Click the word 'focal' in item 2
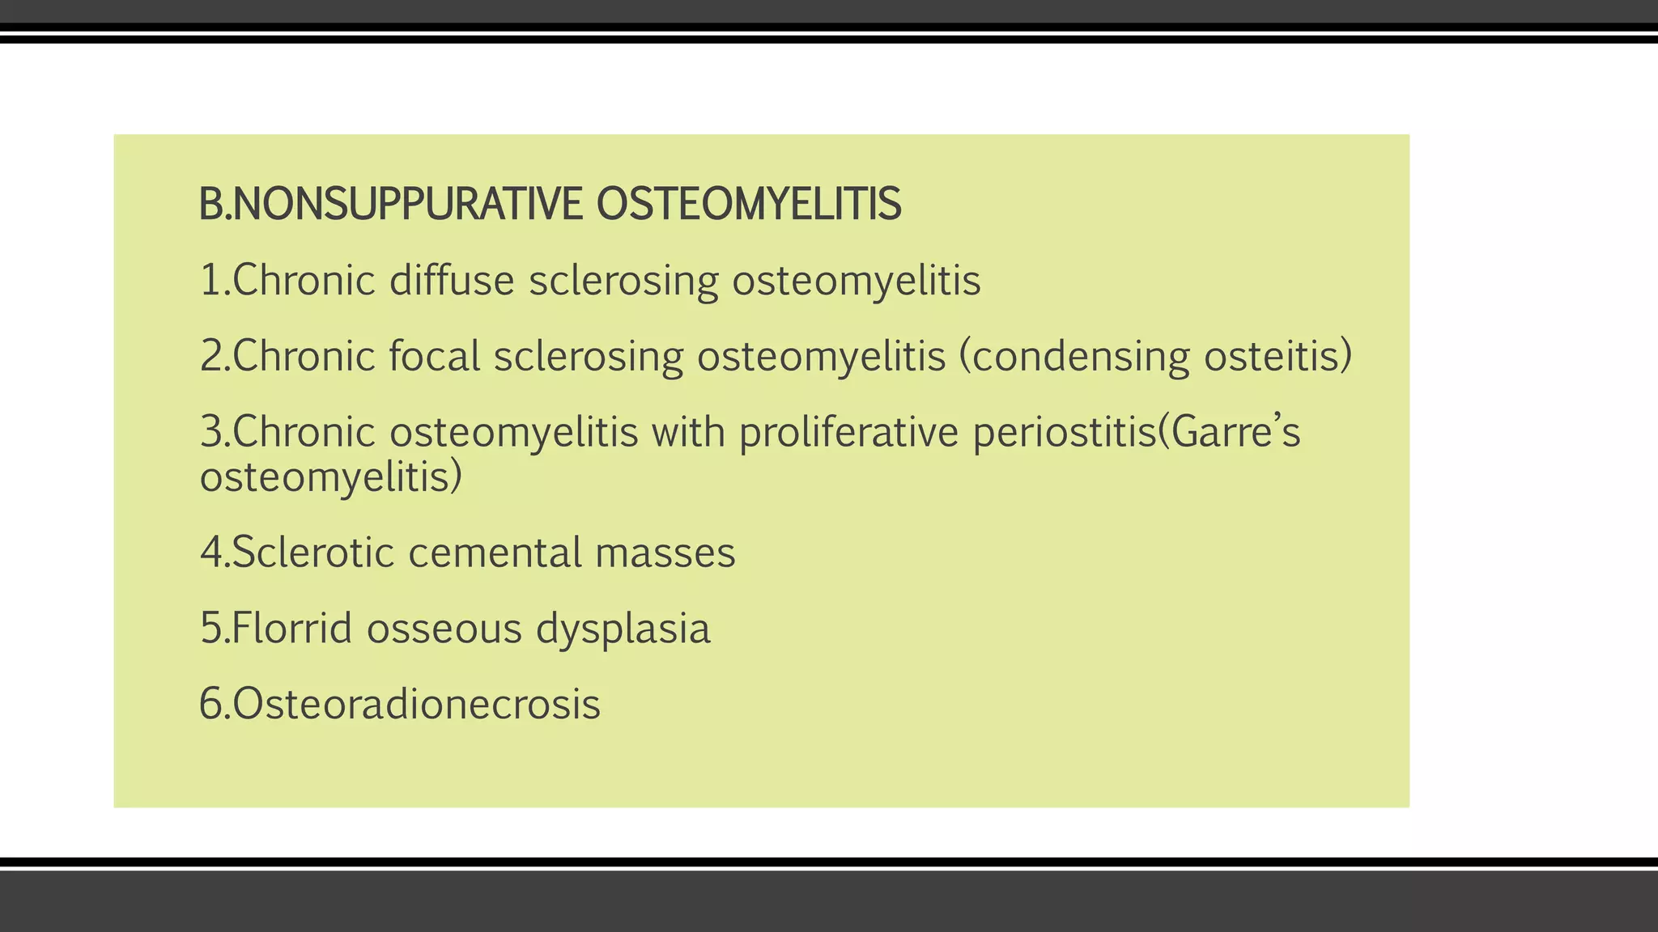The height and width of the screenshot is (932, 1658). pyautogui.click(x=435, y=356)
